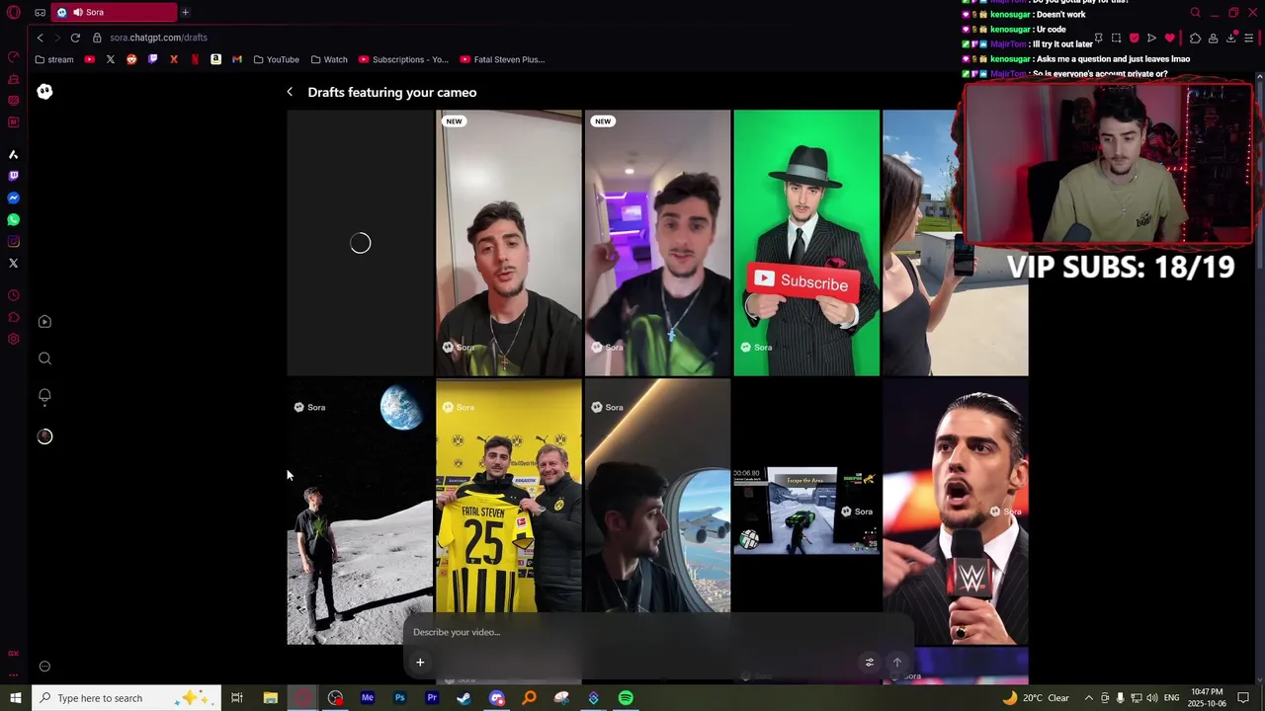Open YouTube red bookmark after stream folder

[89, 59]
